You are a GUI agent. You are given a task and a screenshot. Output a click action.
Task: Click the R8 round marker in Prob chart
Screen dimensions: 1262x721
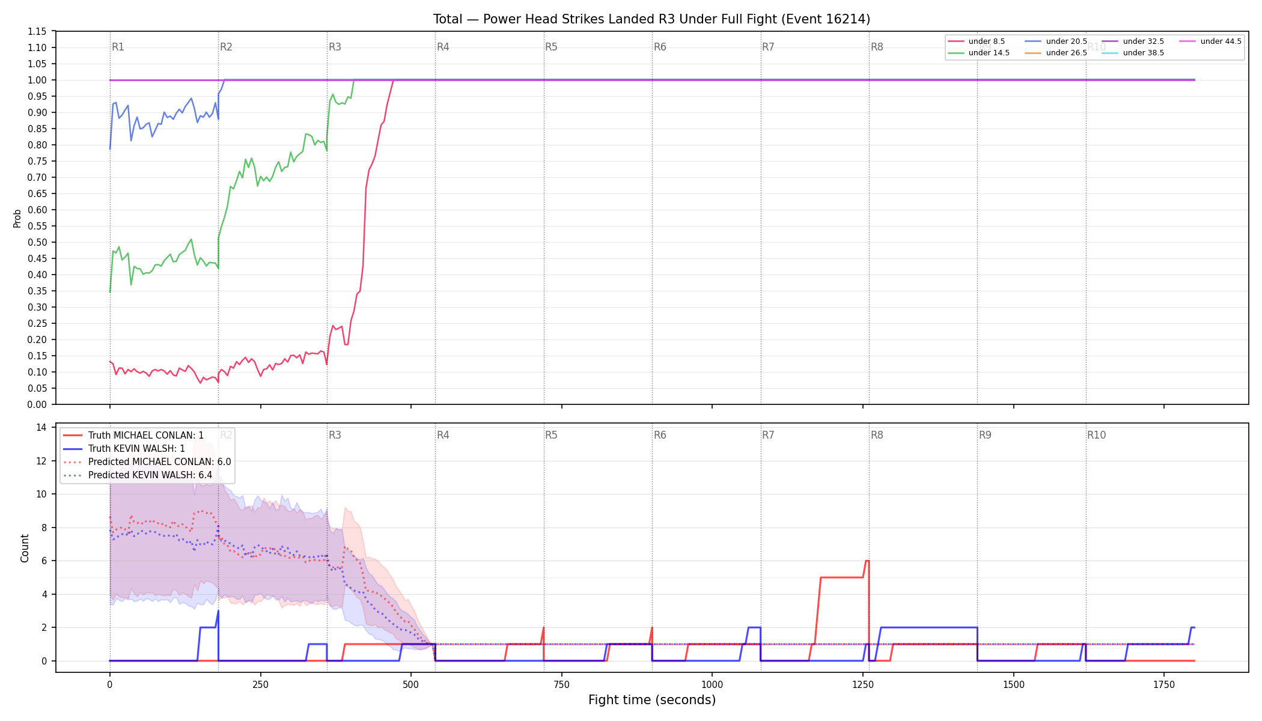pyautogui.click(x=877, y=47)
